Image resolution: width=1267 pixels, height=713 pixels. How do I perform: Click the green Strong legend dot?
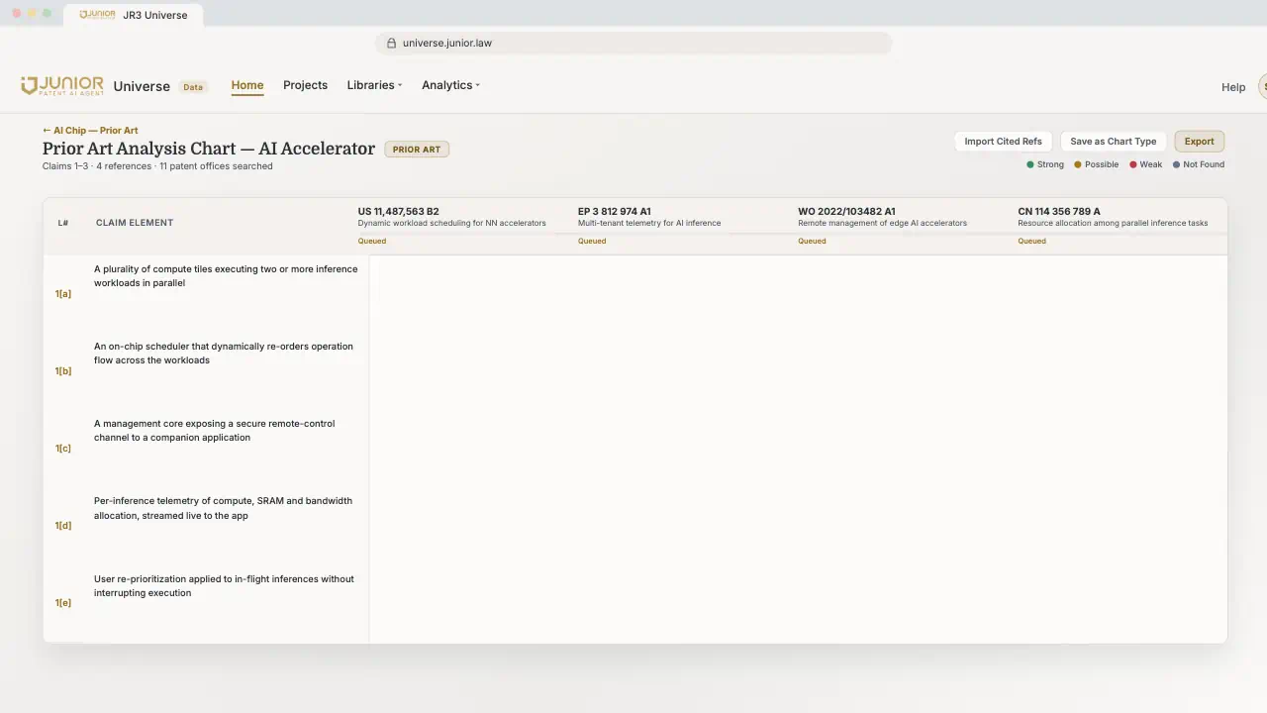1030,164
